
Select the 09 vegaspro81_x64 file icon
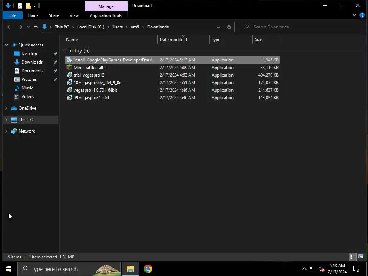pos(69,97)
